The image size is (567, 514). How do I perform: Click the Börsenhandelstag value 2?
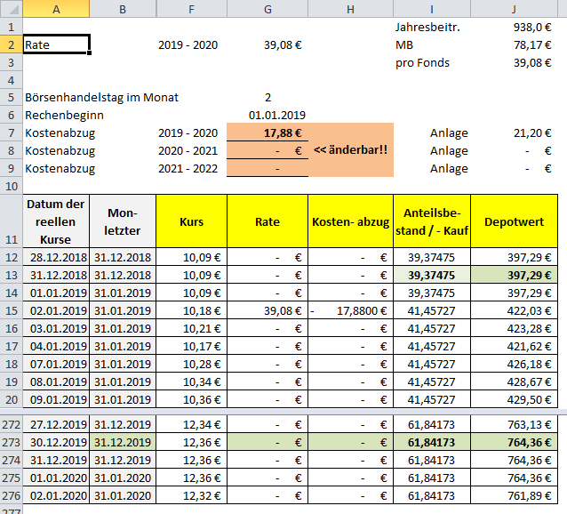click(x=268, y=97)
